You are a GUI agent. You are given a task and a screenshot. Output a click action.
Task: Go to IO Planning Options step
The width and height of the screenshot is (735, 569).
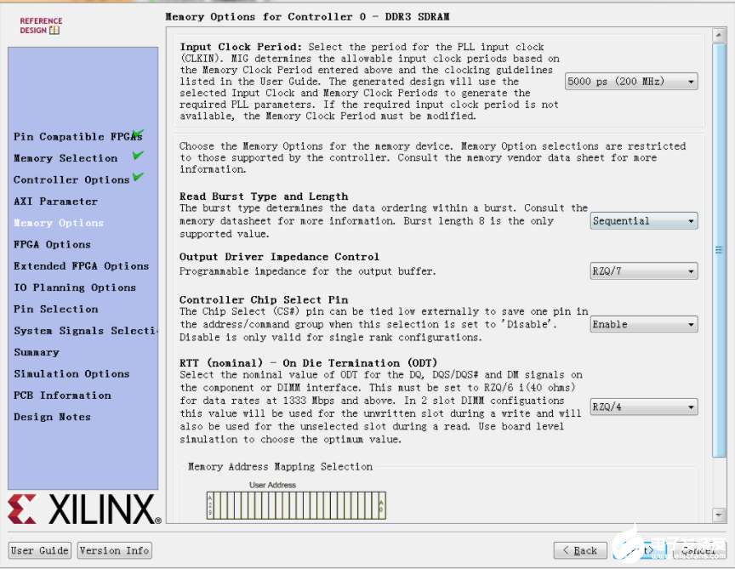[75, 287]
